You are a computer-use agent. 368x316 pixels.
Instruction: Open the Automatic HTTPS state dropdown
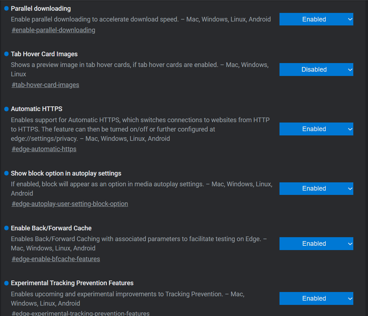coord(316,129)
